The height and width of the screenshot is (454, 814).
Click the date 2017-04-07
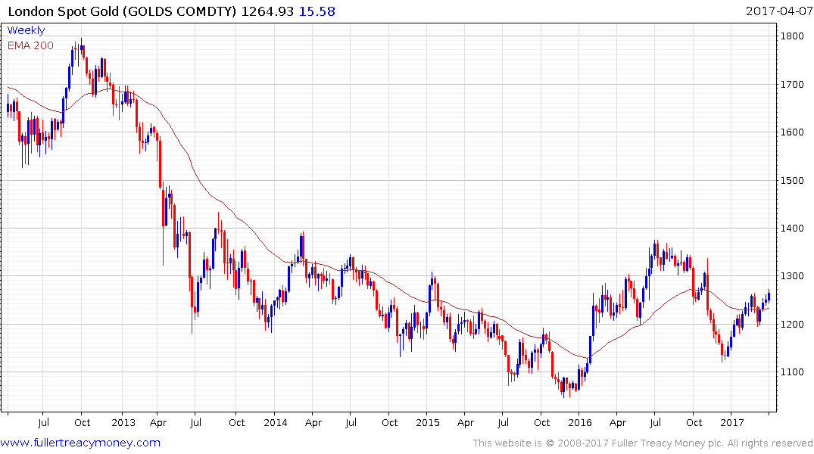(778, 11)
